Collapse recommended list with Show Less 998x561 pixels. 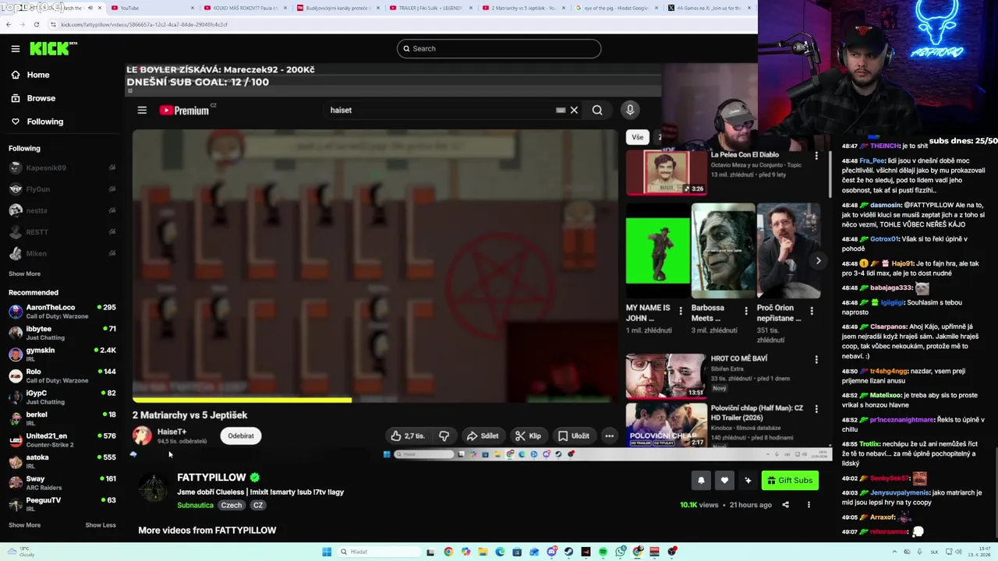tap(101, 525)
